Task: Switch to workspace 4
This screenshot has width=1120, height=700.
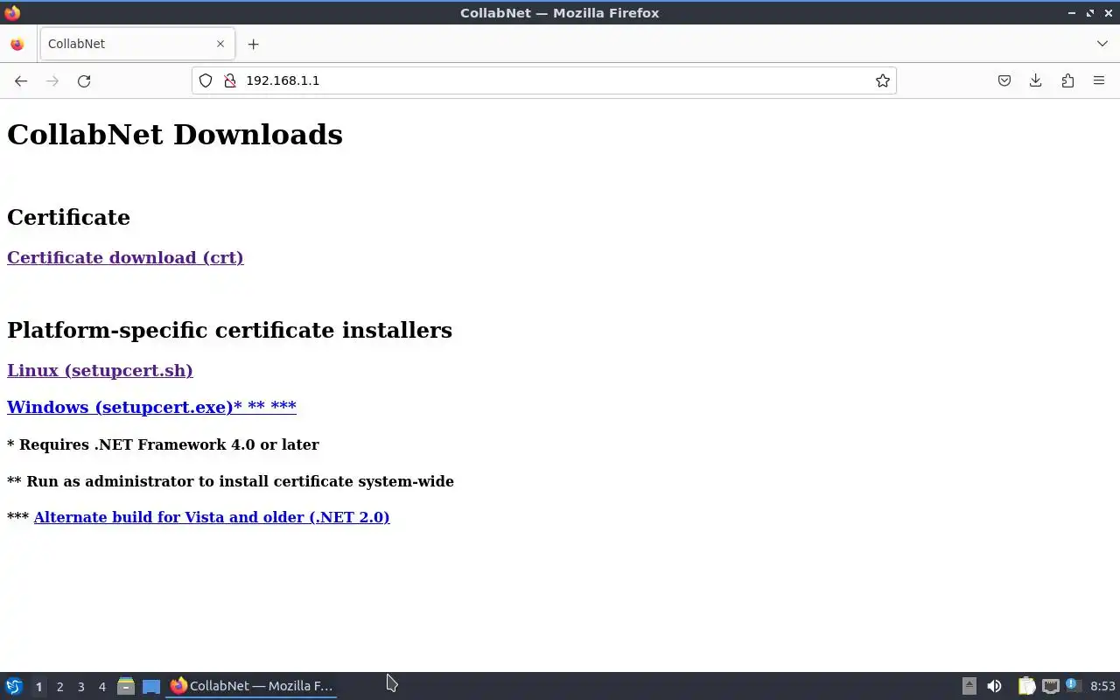Action: [101, 687]
